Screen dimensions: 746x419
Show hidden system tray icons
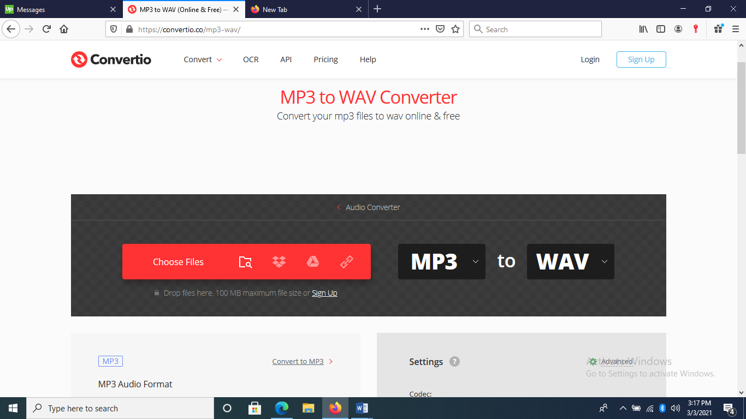click(x=623, y=408)
